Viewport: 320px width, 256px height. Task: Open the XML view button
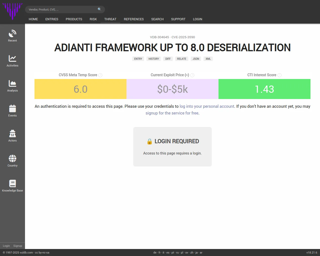pos(208,59)
